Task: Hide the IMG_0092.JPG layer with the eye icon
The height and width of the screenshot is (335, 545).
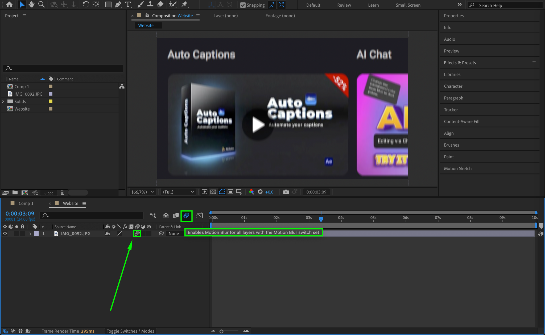Action: point(5,233)
